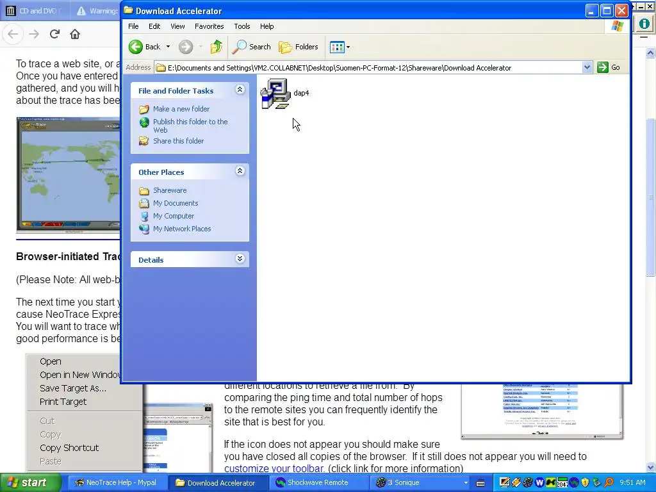Go to browser home page
The image size is (656, 492).
click(75, 35)
